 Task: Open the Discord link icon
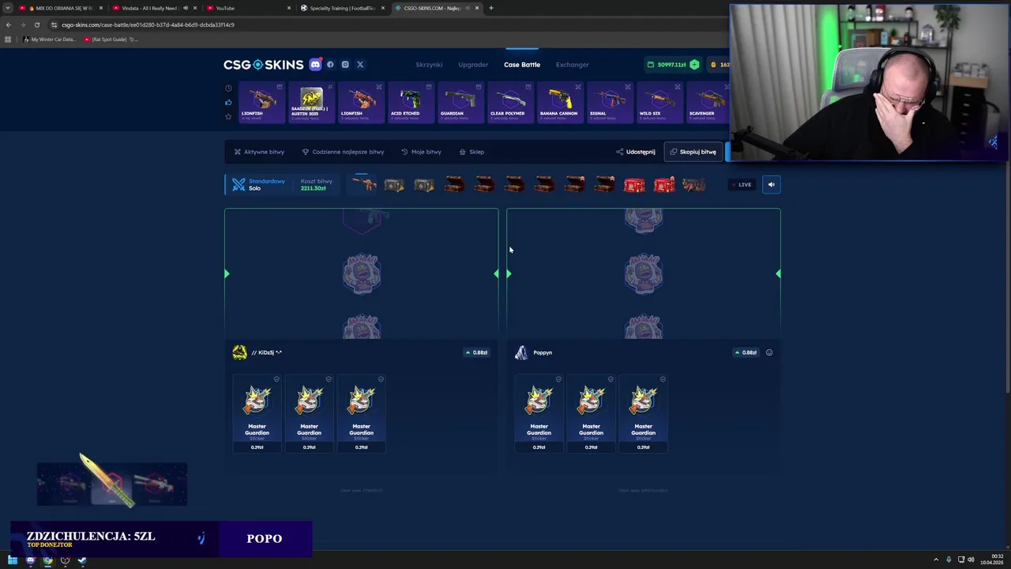(315, 64)
